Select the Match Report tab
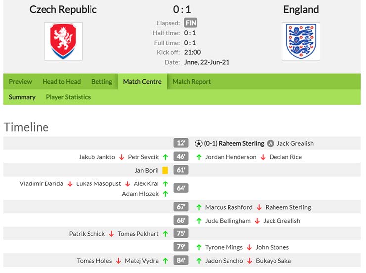The image size is (366, 273). click(x=191, y=82)
